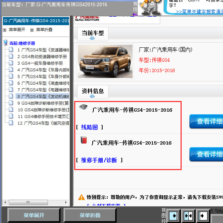223x223 pixels.
Task: Open 10 GS4故障诊断维修手册
Action: (44, 110)
